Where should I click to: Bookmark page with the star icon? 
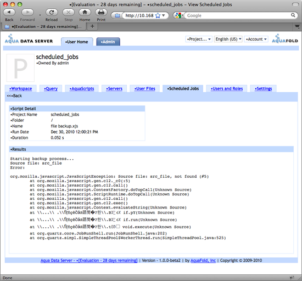click(158, 15)
